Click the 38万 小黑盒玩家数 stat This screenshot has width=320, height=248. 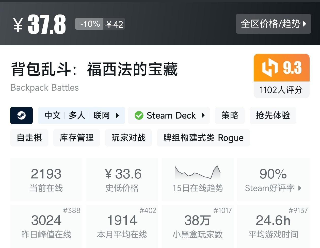tap(198, 226)
